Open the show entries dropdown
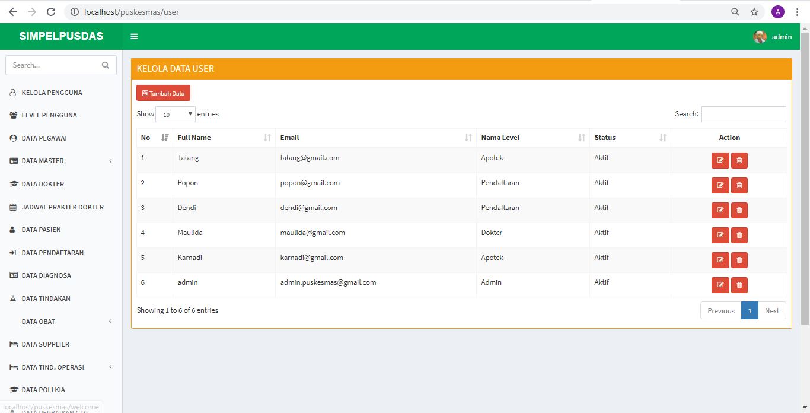The image size is (810, 413). (176, 115)
